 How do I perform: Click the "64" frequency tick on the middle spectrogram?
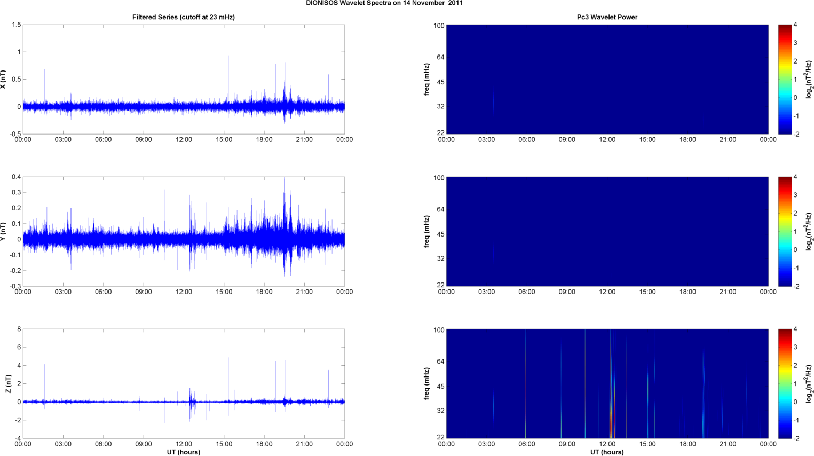(x=441, y=209)
